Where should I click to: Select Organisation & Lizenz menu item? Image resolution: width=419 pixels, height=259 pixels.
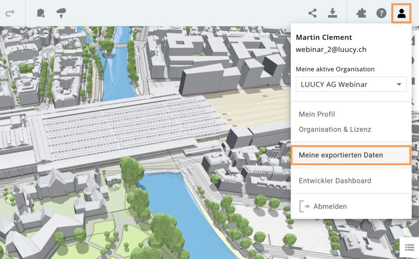coord(335,129)
